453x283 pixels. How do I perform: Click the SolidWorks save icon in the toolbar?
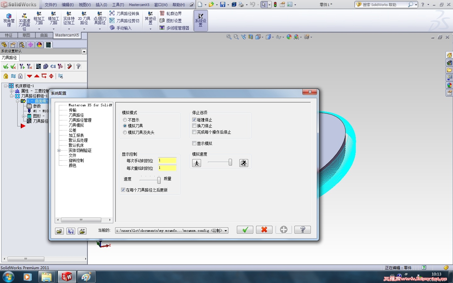(223, 4)
